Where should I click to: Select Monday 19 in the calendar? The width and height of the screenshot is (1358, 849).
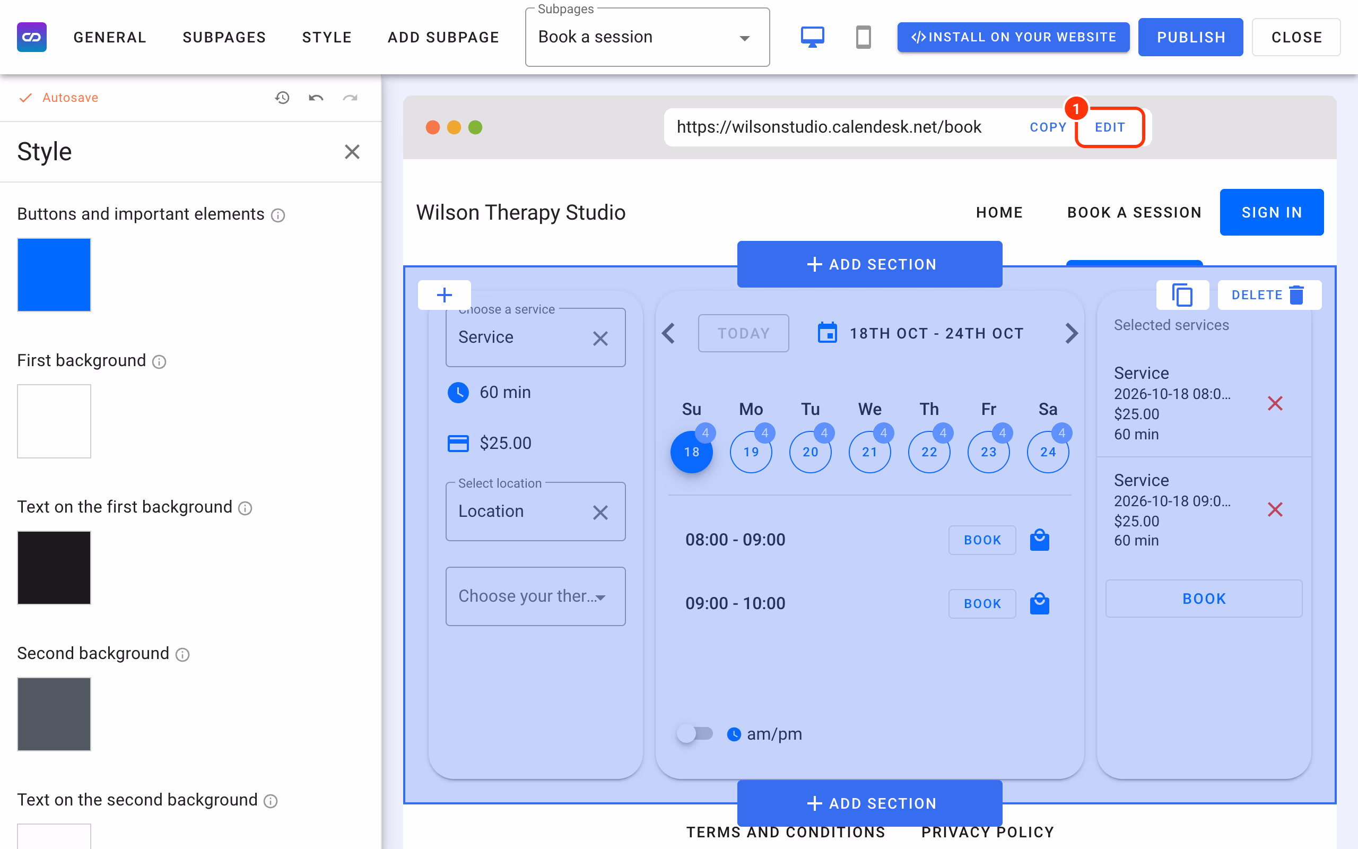click(x=751, y=452)
